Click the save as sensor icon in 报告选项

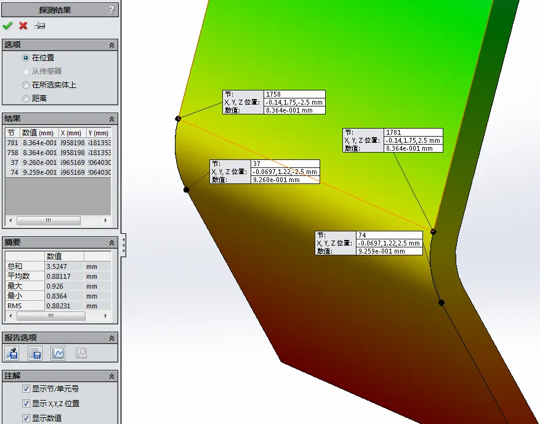tap(12, 353)
